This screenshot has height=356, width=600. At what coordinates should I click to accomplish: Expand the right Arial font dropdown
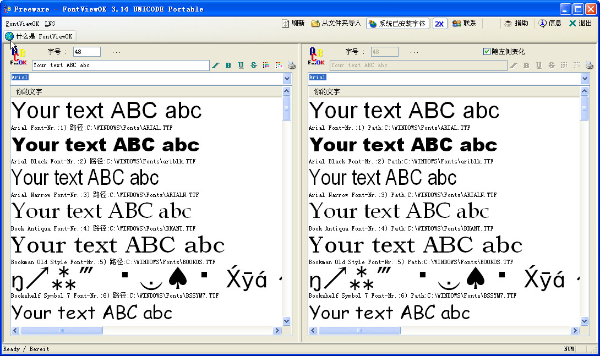click(x=585, y=79)
